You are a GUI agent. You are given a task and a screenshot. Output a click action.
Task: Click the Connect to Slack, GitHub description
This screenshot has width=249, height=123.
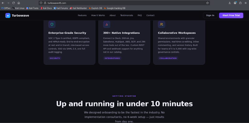tap(124, 45)
